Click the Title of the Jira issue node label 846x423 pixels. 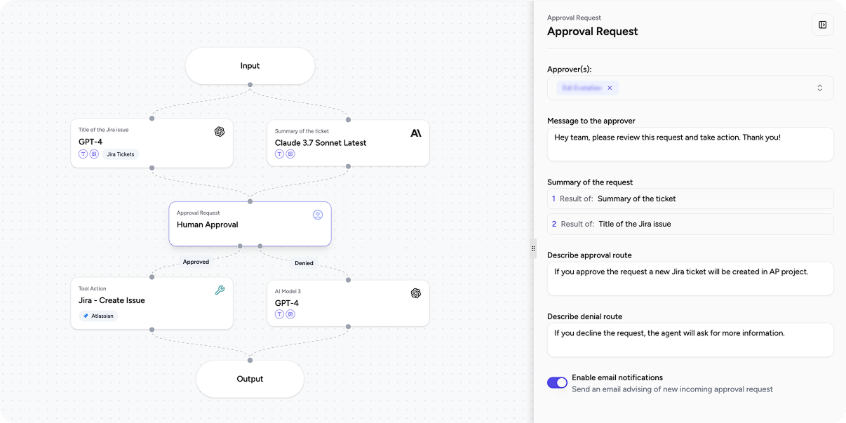tap(104, 130)
